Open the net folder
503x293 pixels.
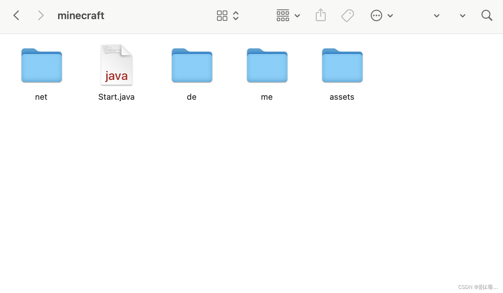tap(41, 66)
